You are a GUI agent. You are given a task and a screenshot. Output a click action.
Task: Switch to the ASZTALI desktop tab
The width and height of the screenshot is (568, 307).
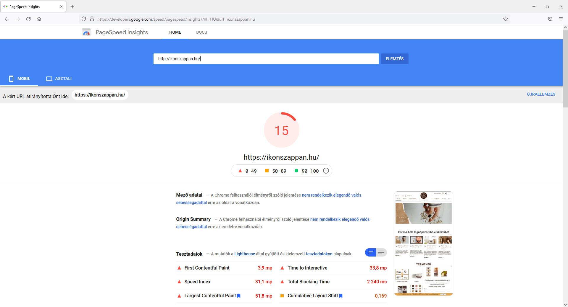point(59,79)
